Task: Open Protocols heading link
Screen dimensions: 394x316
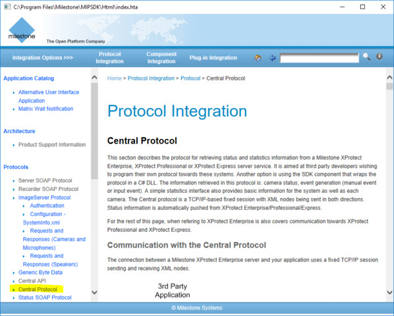Action: 16,167
